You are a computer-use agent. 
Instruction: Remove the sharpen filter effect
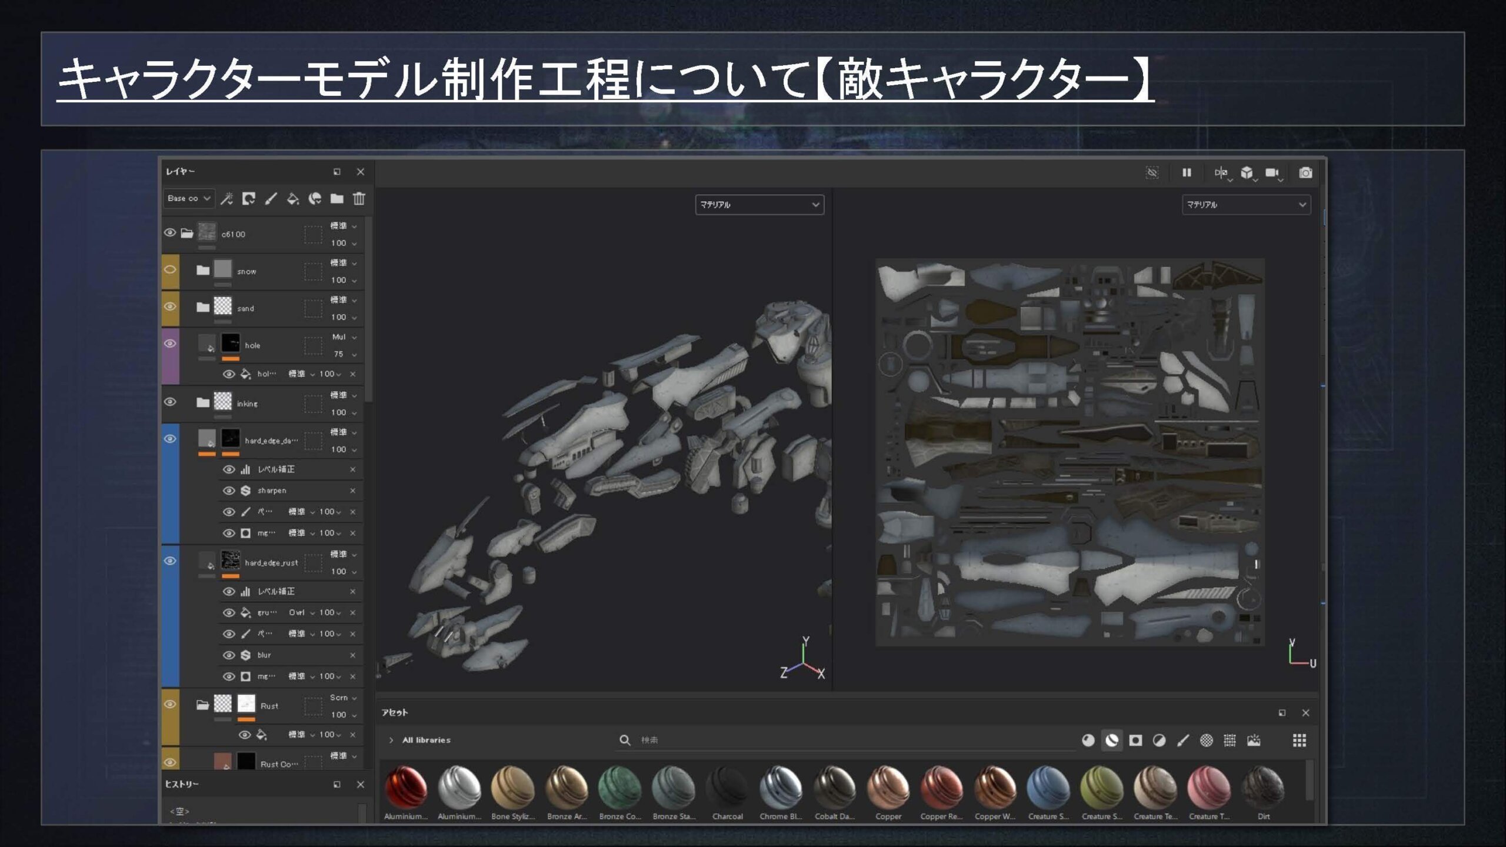(353, 491)
